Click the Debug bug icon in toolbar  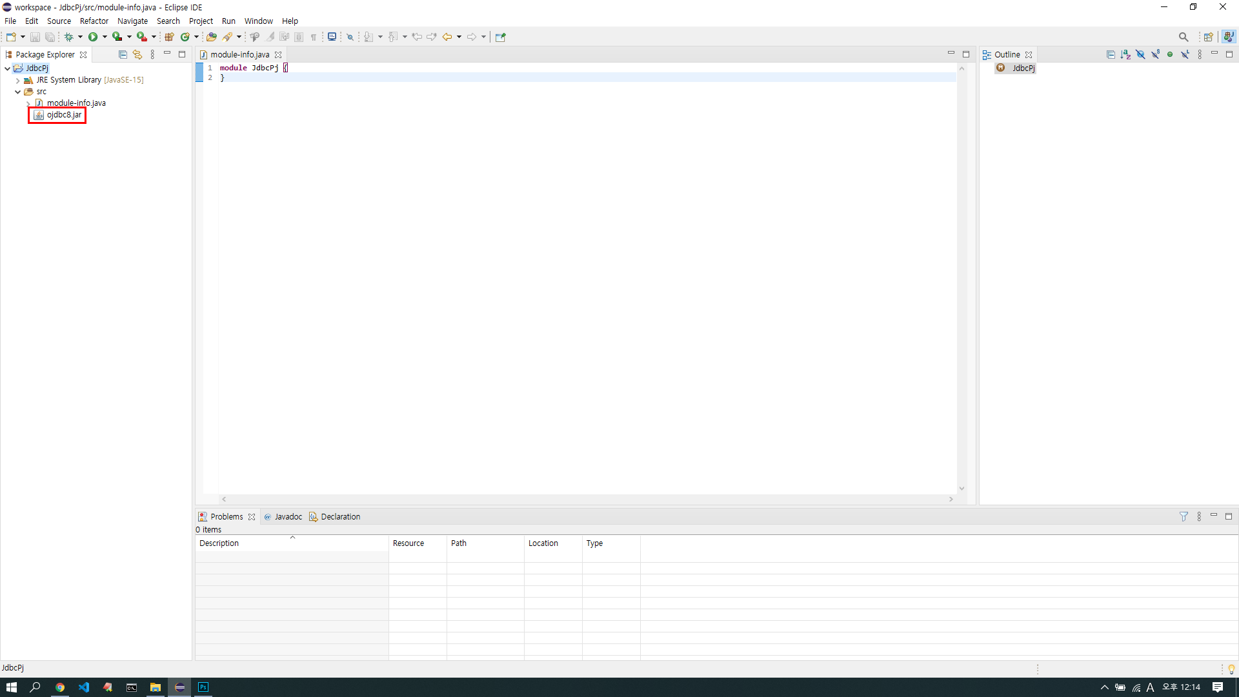(x=68, y=37)
